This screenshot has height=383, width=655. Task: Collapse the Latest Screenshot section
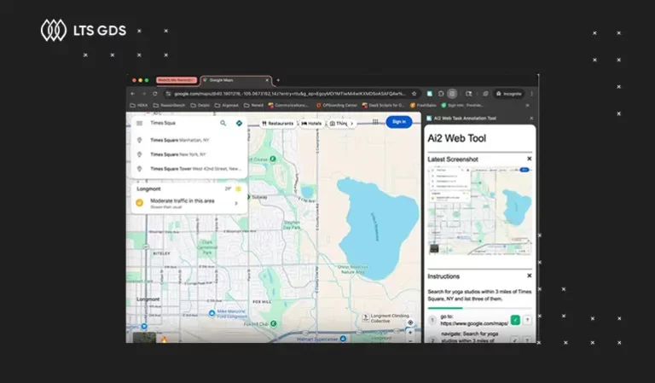click(x=530, y=159)
